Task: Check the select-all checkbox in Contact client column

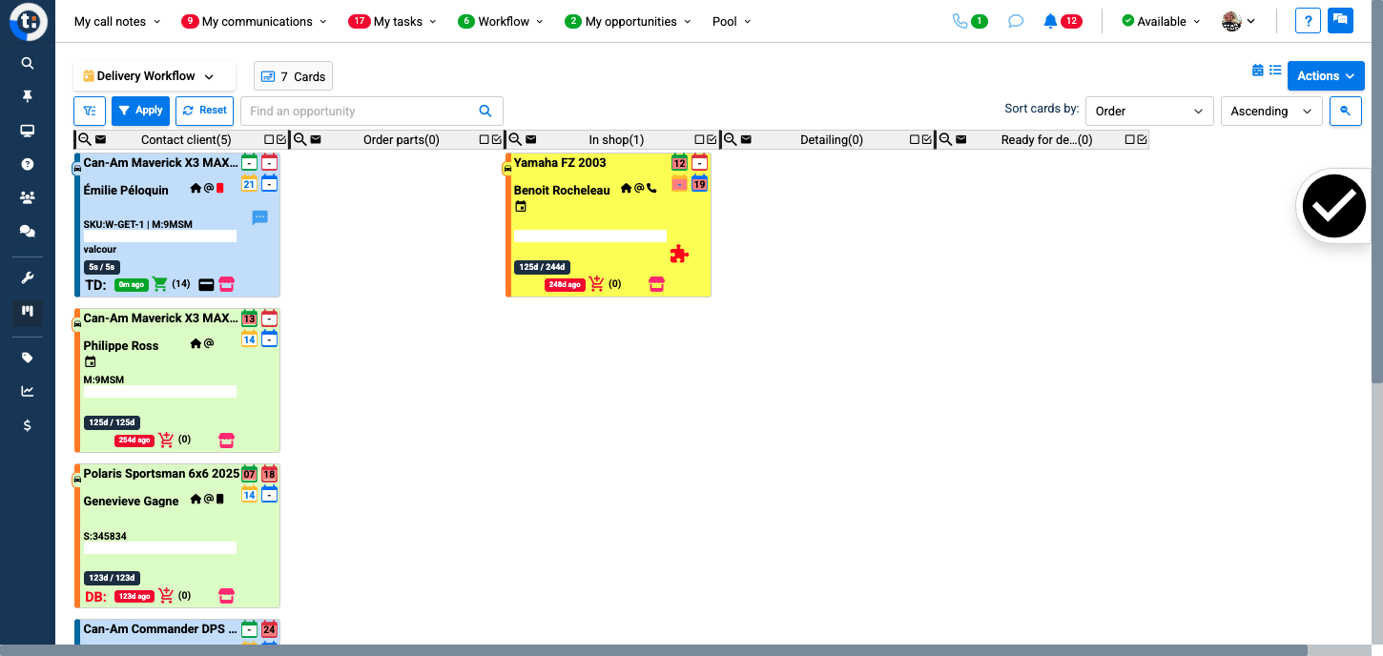Action: (281, 140)
